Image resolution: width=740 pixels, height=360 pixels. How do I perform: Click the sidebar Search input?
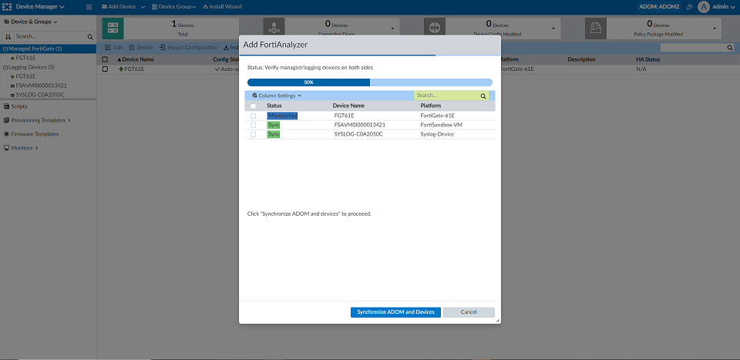pos(51,36)
